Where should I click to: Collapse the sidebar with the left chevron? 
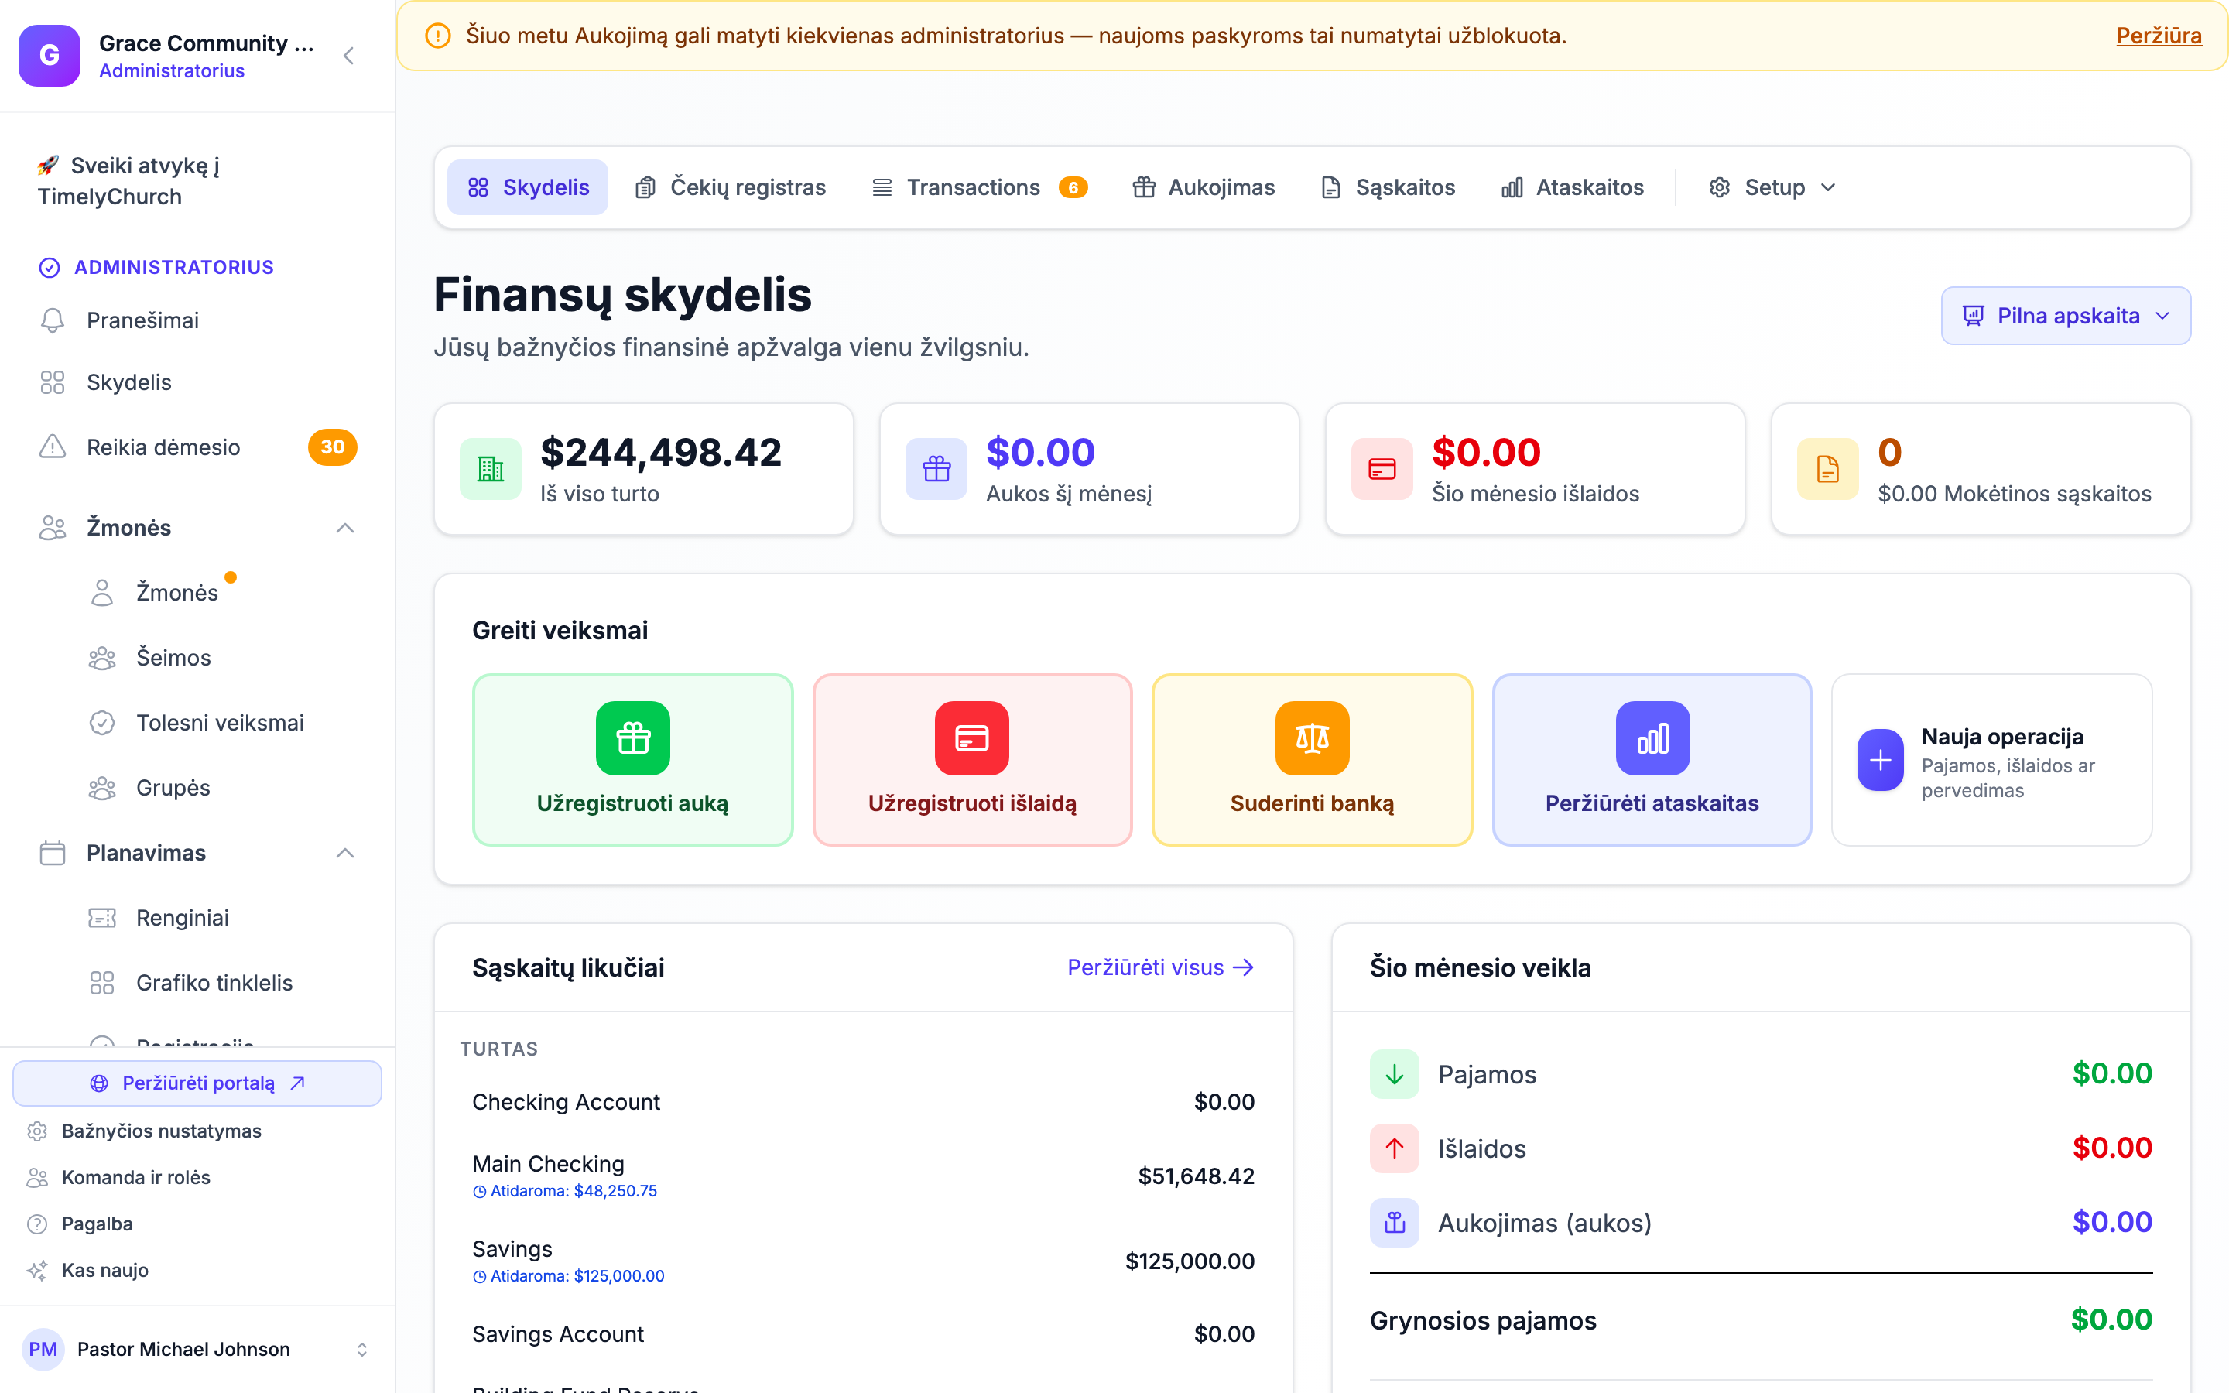pos(349,56)
